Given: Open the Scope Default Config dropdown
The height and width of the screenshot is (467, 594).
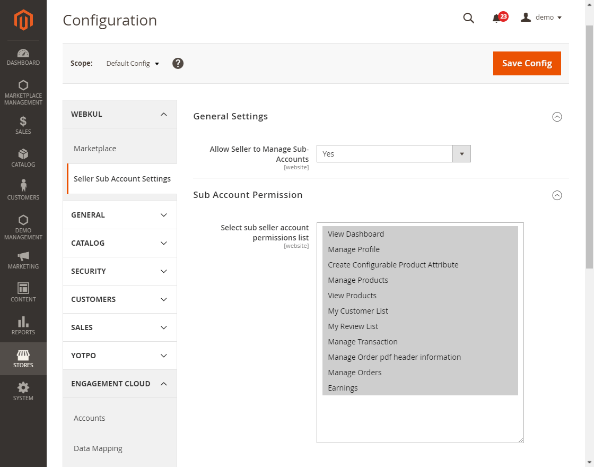Looking at the screenshot, I should pyautogui.click(x=132, y=63).
